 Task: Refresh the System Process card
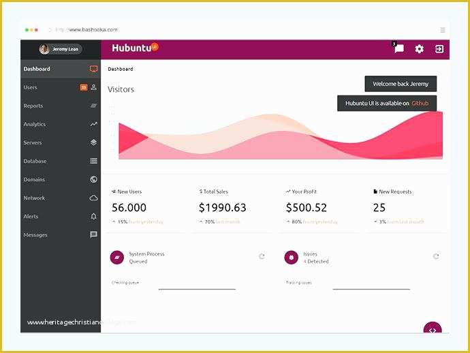(262, 256)
